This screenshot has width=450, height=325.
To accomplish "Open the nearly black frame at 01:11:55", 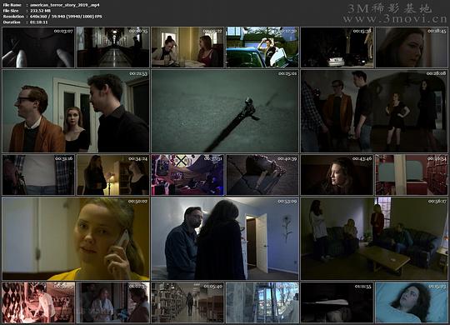I will [337, 302].
